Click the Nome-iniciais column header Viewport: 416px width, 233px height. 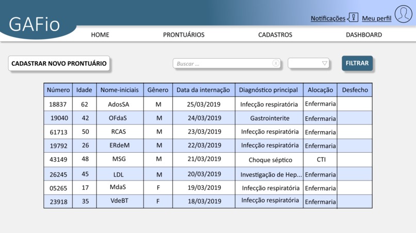(x=120, y=90)
